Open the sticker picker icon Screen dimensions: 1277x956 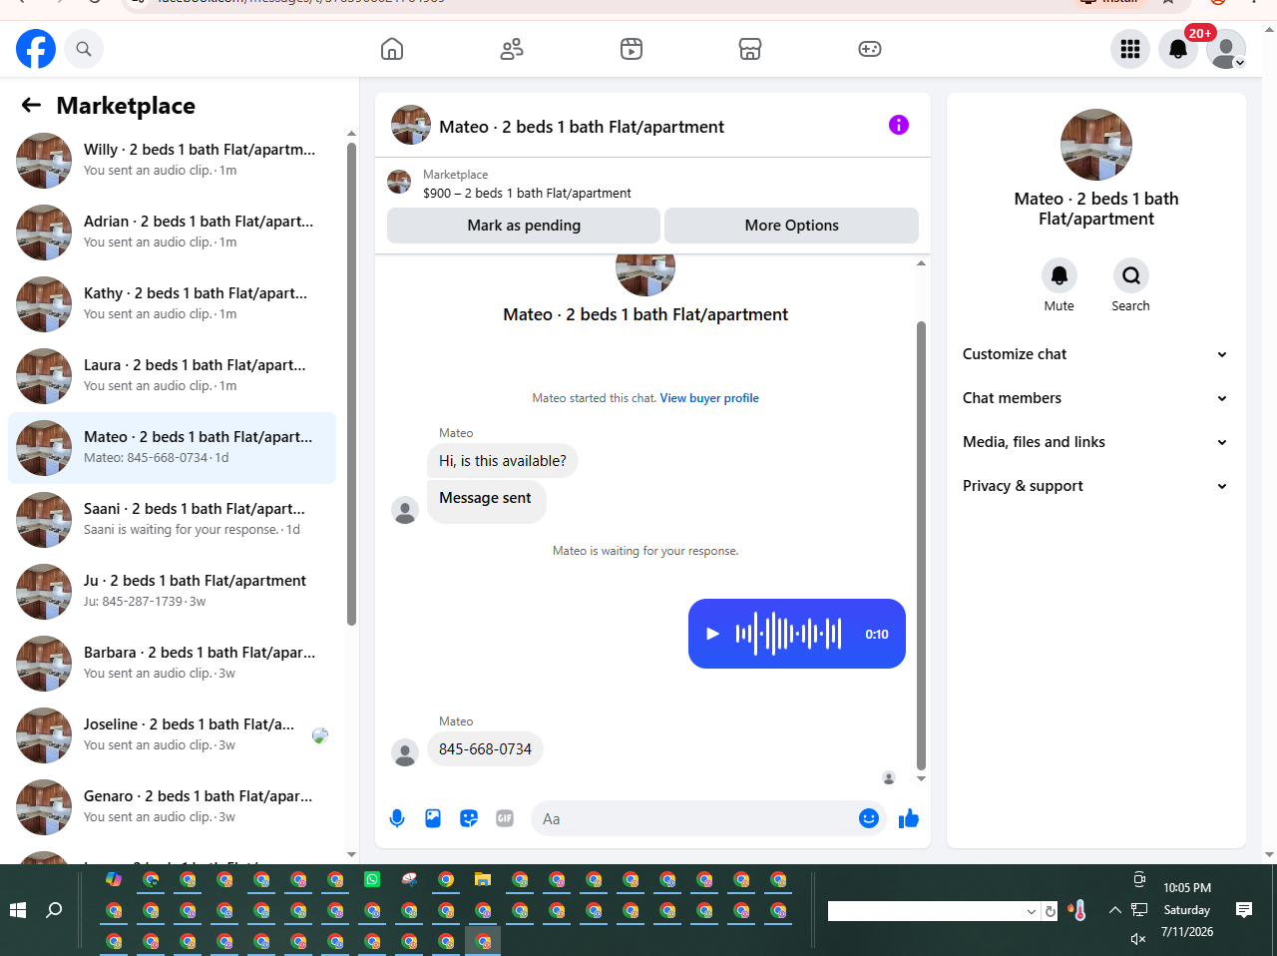pyautogui.click(x=469, y=818)
